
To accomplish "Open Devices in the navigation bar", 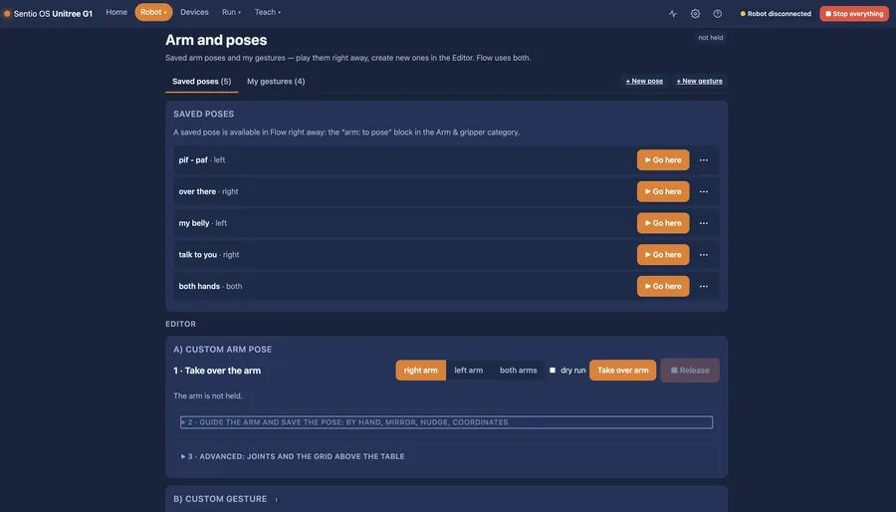I will tap(194, 12).
